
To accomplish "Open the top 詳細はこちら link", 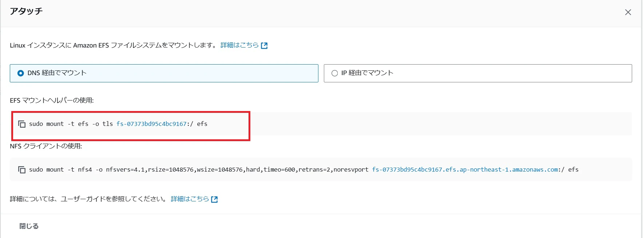I will pos(239,45).
